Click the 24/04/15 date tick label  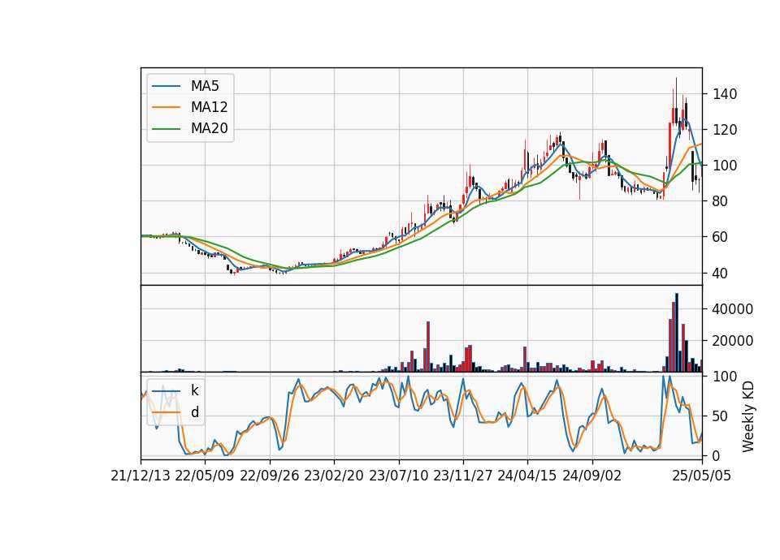tap(527, 476)
